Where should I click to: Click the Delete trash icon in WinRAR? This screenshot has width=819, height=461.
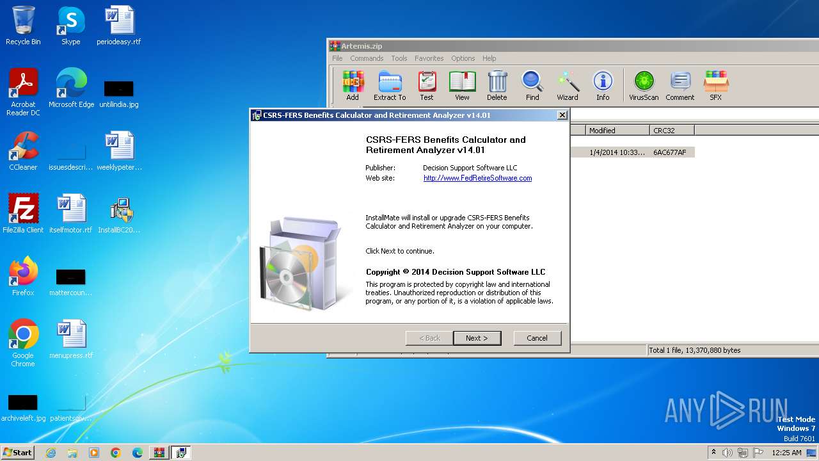click(497, 86)
